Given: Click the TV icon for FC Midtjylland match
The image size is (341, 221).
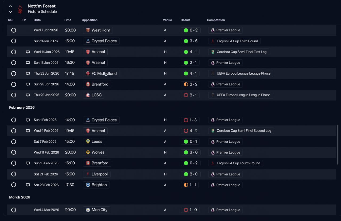Looking at the screenshot, I should point(28,73).
